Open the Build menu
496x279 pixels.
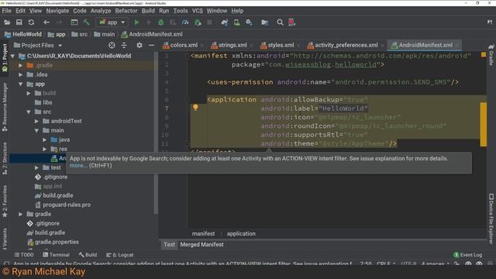click(148, 11)
